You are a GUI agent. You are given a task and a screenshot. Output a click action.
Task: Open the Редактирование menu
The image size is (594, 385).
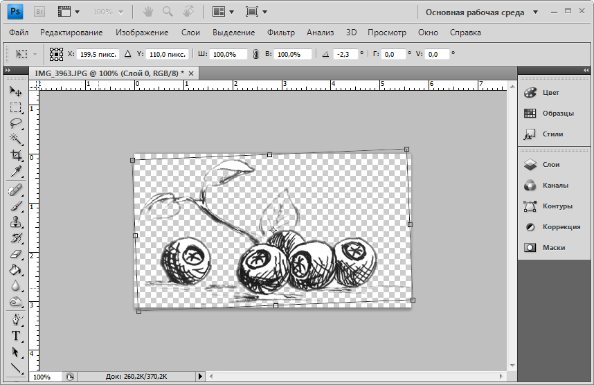coord(71,33)
